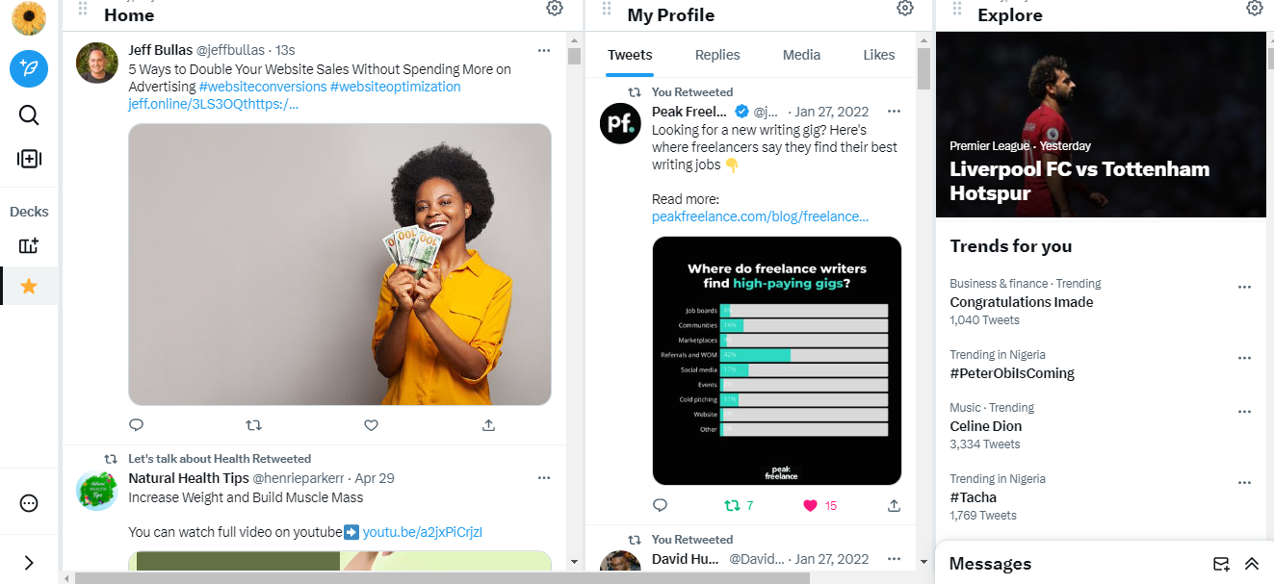Open the starred deck in sidebar
The height and width of the screenshot is (584, 1274).
[x=29, y=287]
